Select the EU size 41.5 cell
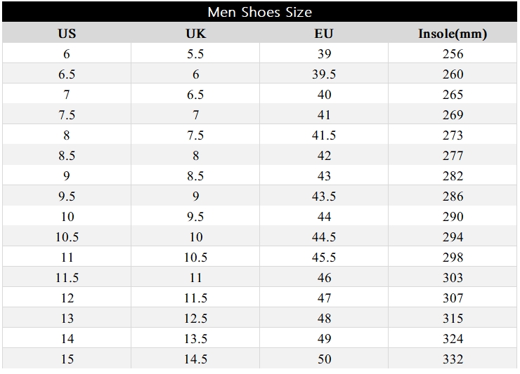520x374 pixels. pos(324,135)
